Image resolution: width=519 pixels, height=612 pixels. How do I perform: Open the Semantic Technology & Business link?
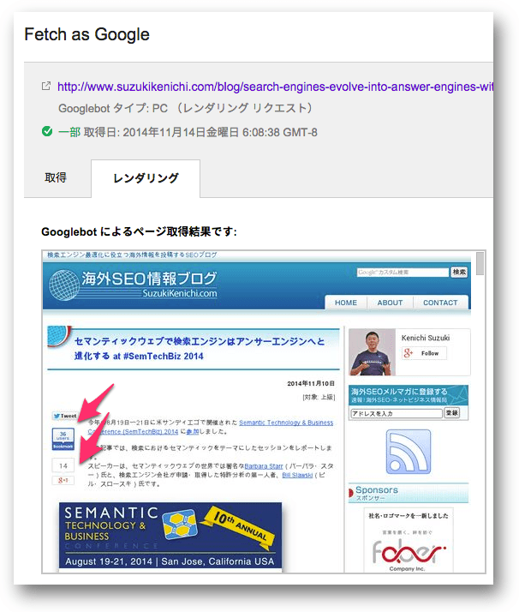click(x=286, y=423)
